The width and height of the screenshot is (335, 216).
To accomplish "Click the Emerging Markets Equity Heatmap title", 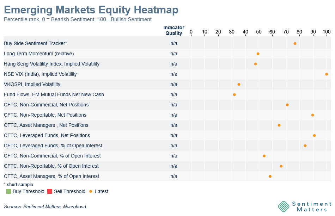I will point(91,10).
